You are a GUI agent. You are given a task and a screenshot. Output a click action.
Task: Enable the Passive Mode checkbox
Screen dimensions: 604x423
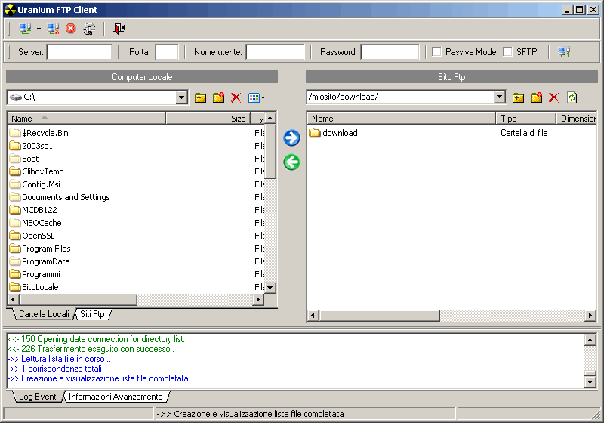tap(436, 52)
